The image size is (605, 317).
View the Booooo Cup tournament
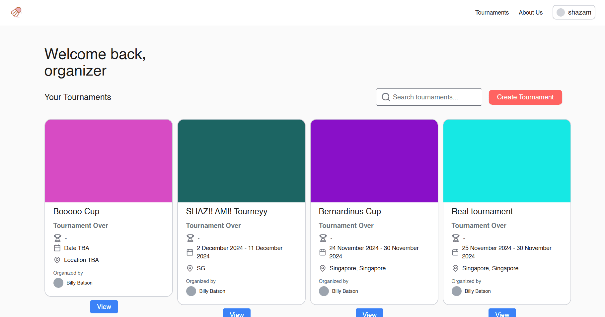104,307
